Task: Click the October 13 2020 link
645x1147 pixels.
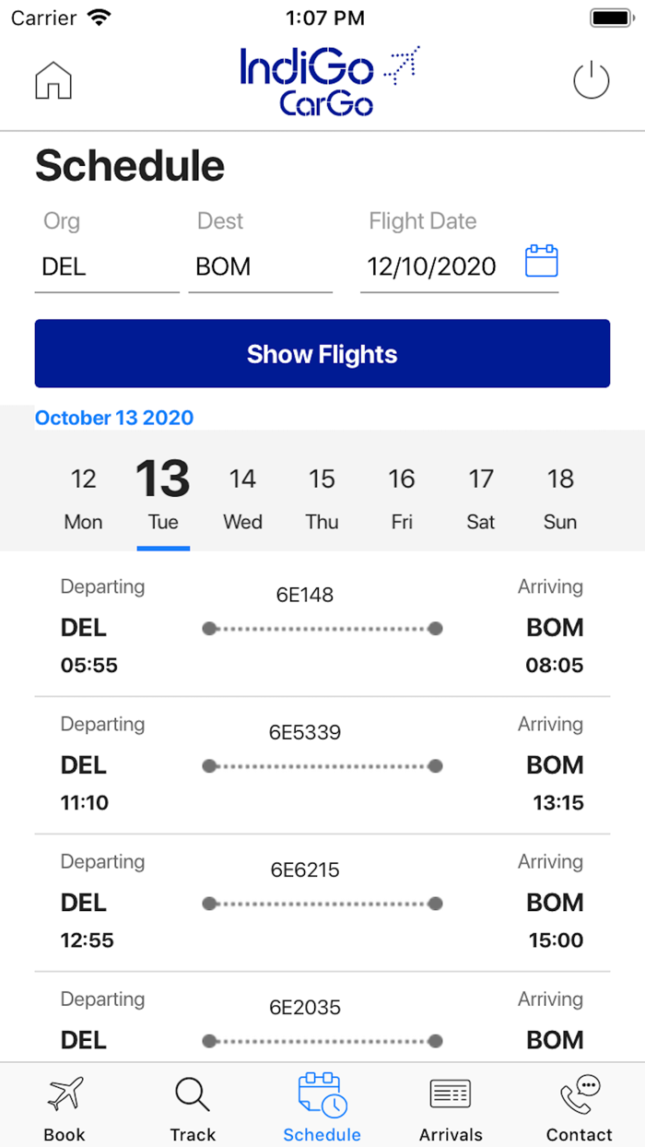Action: (x=113, y=417)
